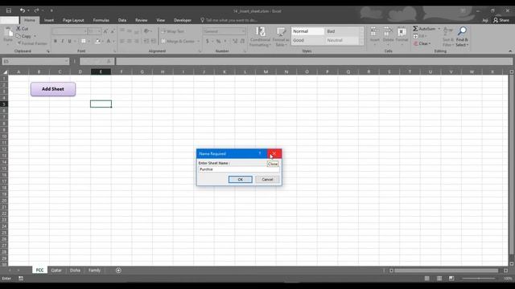Click the Undo icon
The height and width of the screenshot is (289, 515).
(22, 10)
